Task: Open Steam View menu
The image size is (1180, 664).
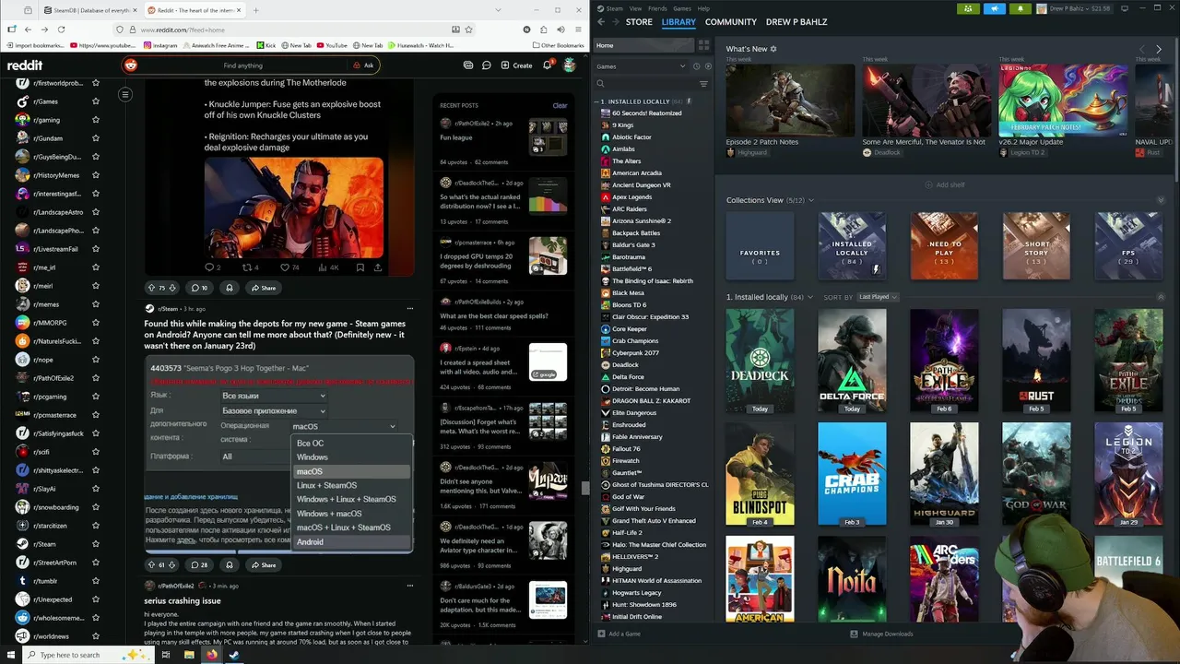Action: (635, 8)
